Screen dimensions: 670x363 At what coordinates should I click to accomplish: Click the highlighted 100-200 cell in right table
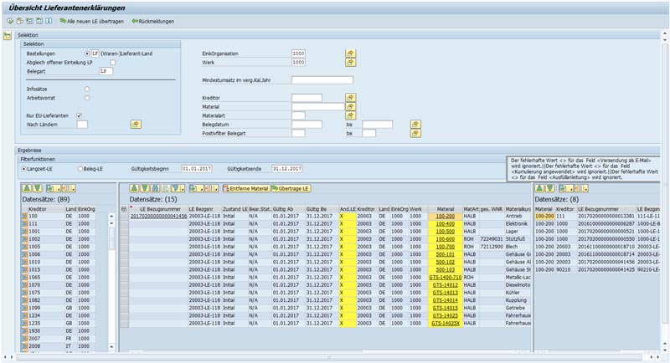tap(544, 217)
